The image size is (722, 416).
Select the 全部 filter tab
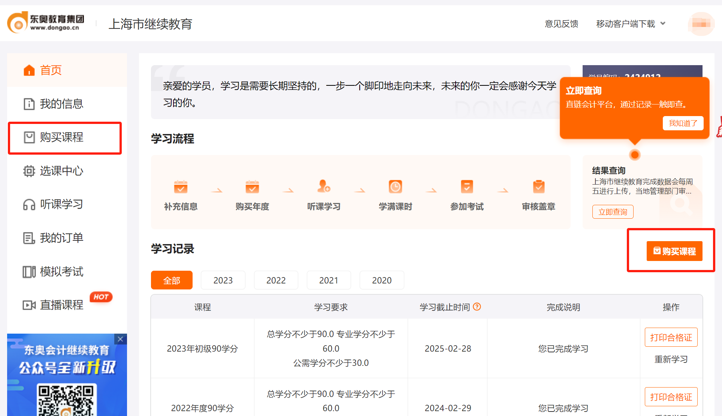pos(172,280)
